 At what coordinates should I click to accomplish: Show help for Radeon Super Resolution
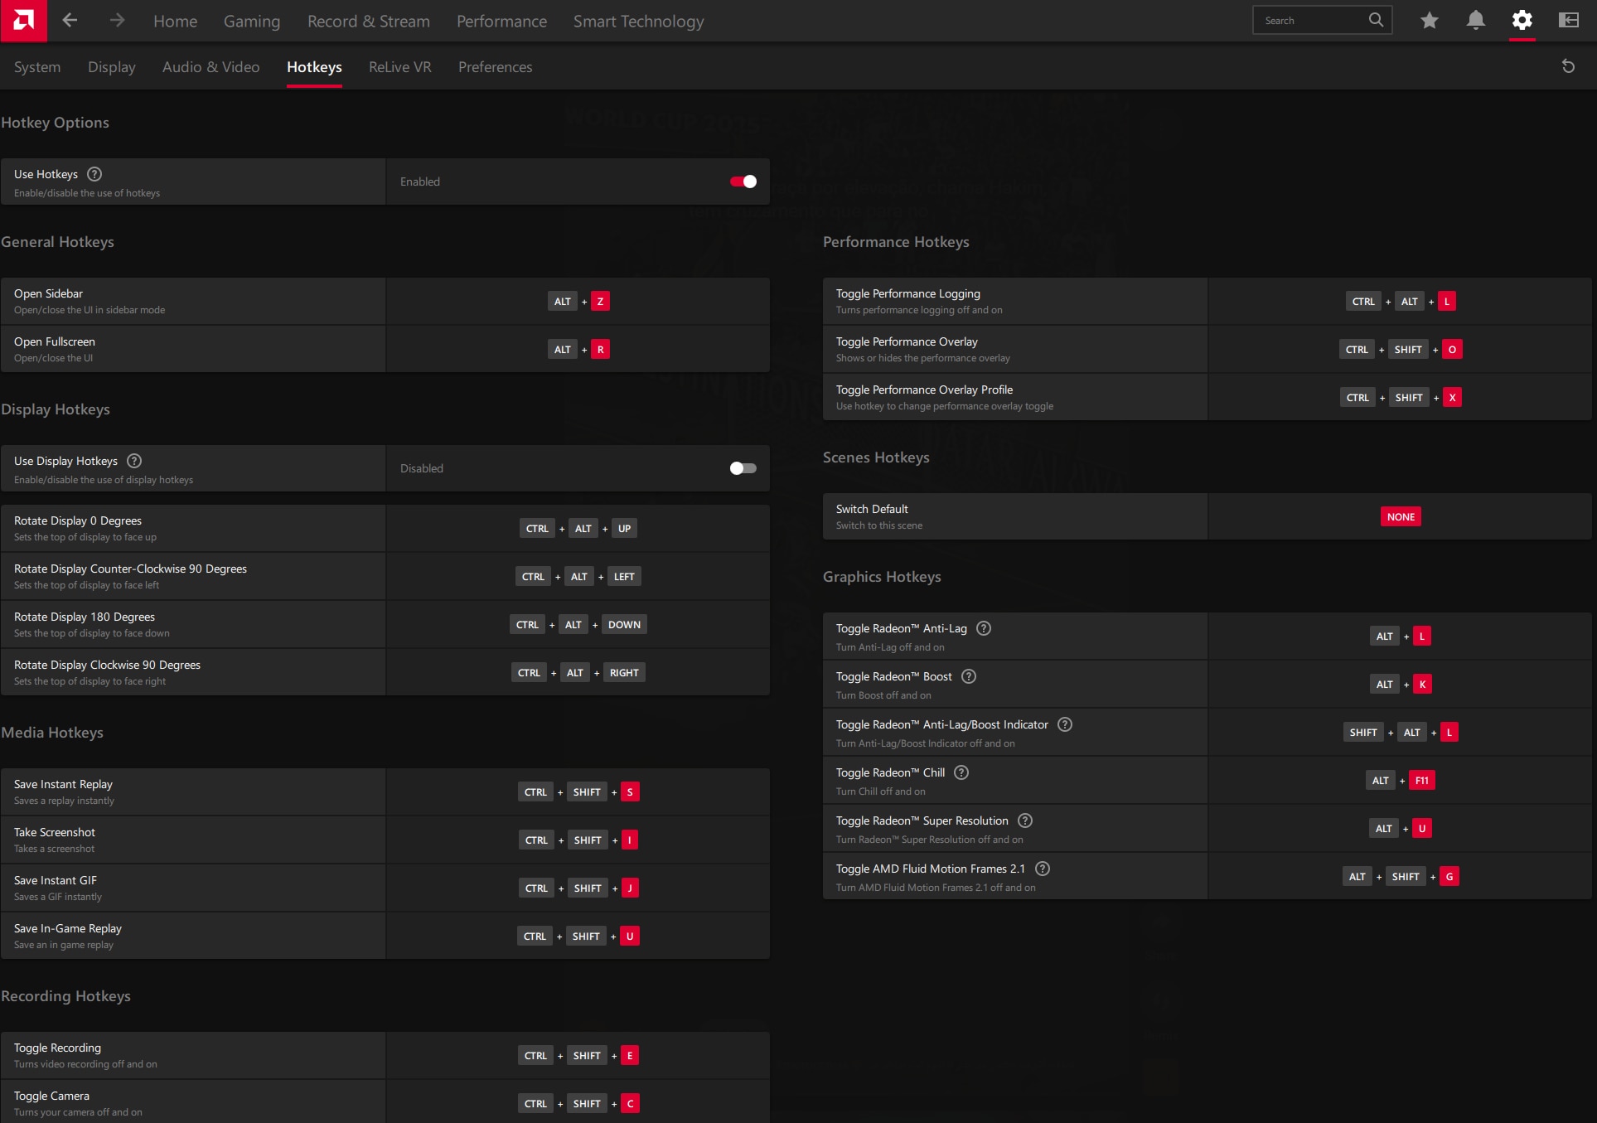point(1025,820)
